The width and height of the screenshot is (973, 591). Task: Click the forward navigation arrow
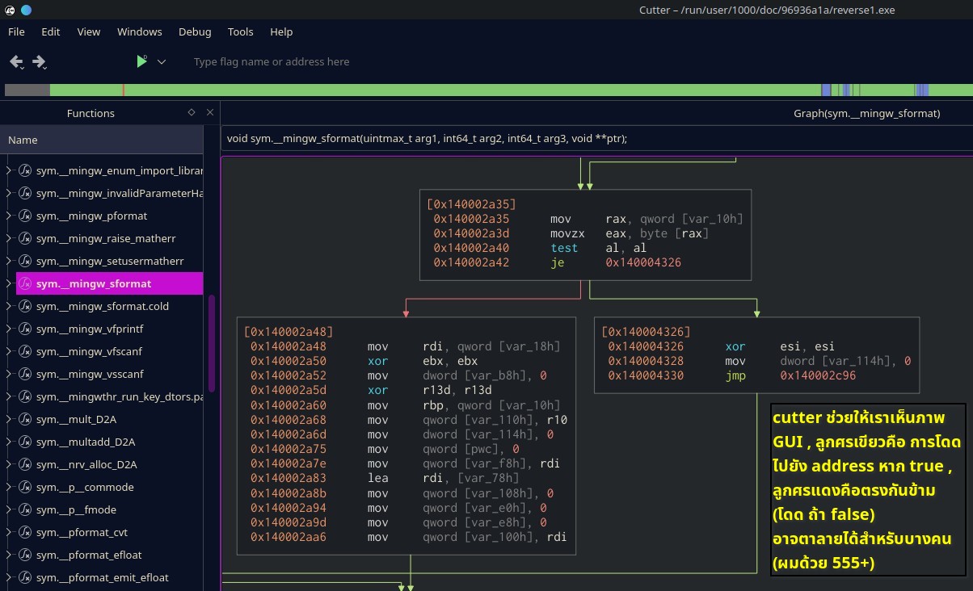click(x=39, y=62)
